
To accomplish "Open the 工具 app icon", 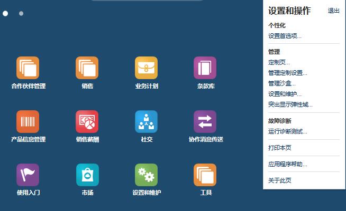I will [205, 175].
